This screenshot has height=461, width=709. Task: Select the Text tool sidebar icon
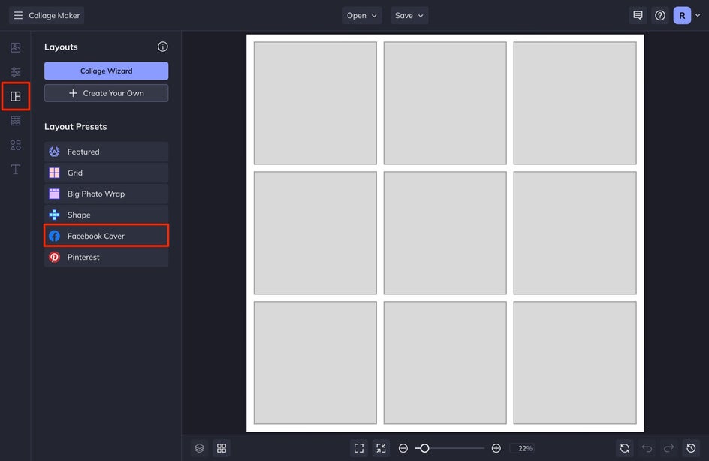tap(15, 170)
